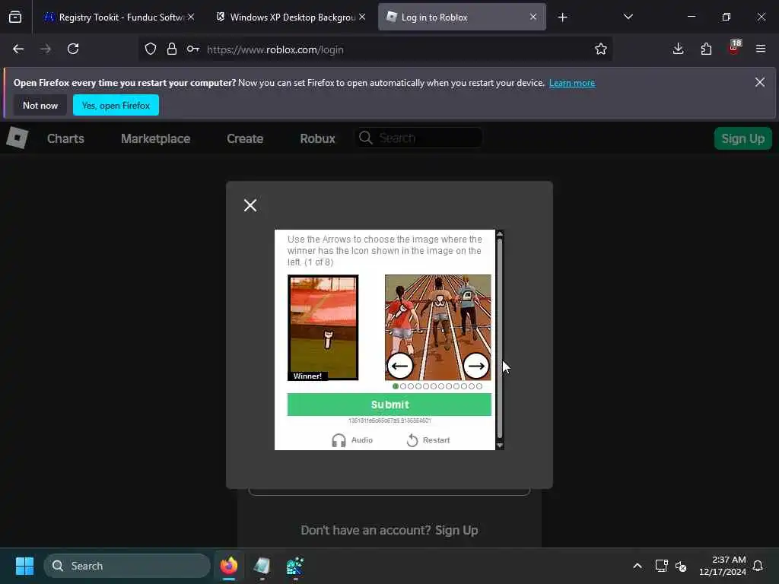Open the Charts menu item
Image resolution: width=779 pixels, height=584 pixels.
tap(65, 138)
